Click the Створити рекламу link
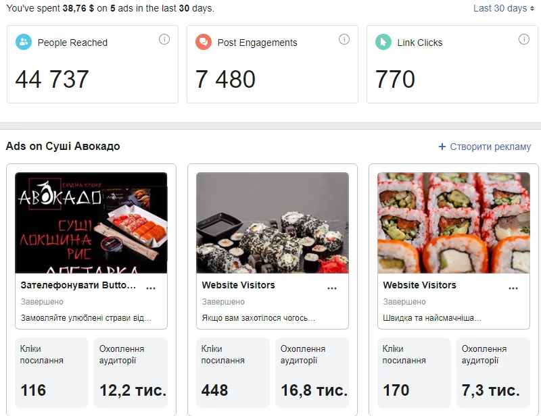The image size is (541, 416). tap(490, 147)
